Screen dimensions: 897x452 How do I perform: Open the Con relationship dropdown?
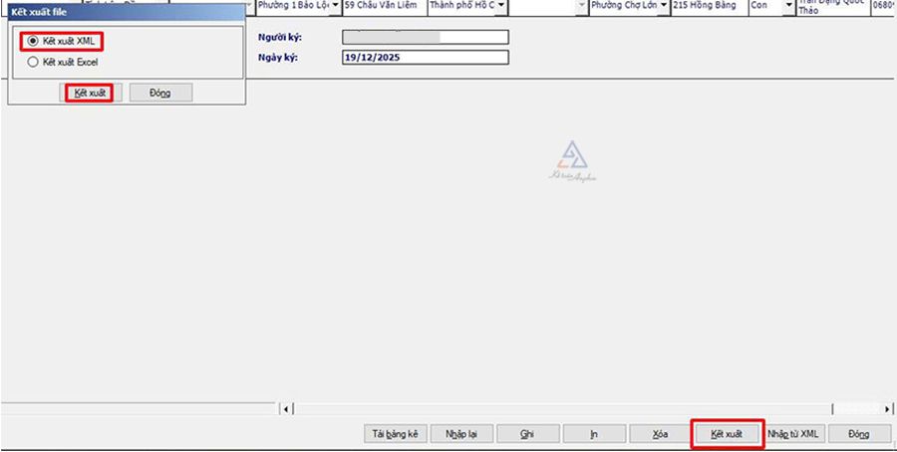[x=789, y=6]
